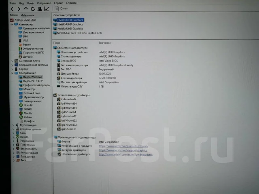Select Видео Windows in the tree
The width and height of the screenshot is (259, 194).
30,77
